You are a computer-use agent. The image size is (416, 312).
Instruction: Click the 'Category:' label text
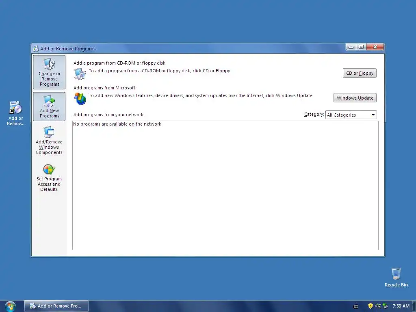pos(314,114)
